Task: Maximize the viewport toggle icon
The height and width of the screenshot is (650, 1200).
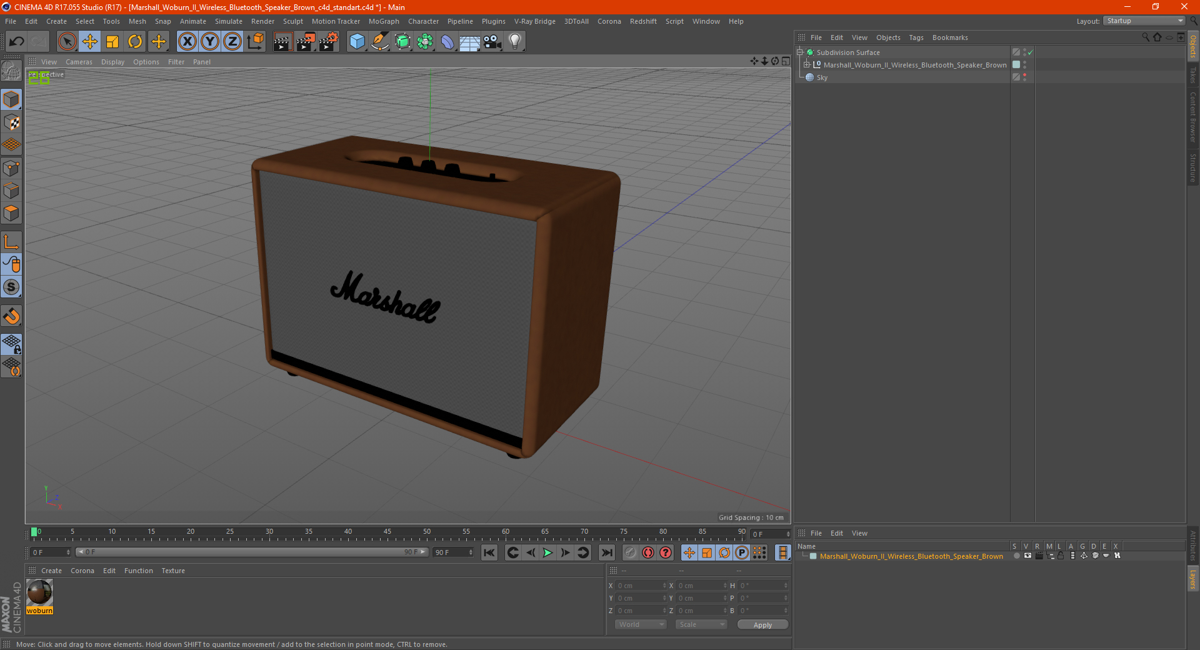Action: [786, 61]
